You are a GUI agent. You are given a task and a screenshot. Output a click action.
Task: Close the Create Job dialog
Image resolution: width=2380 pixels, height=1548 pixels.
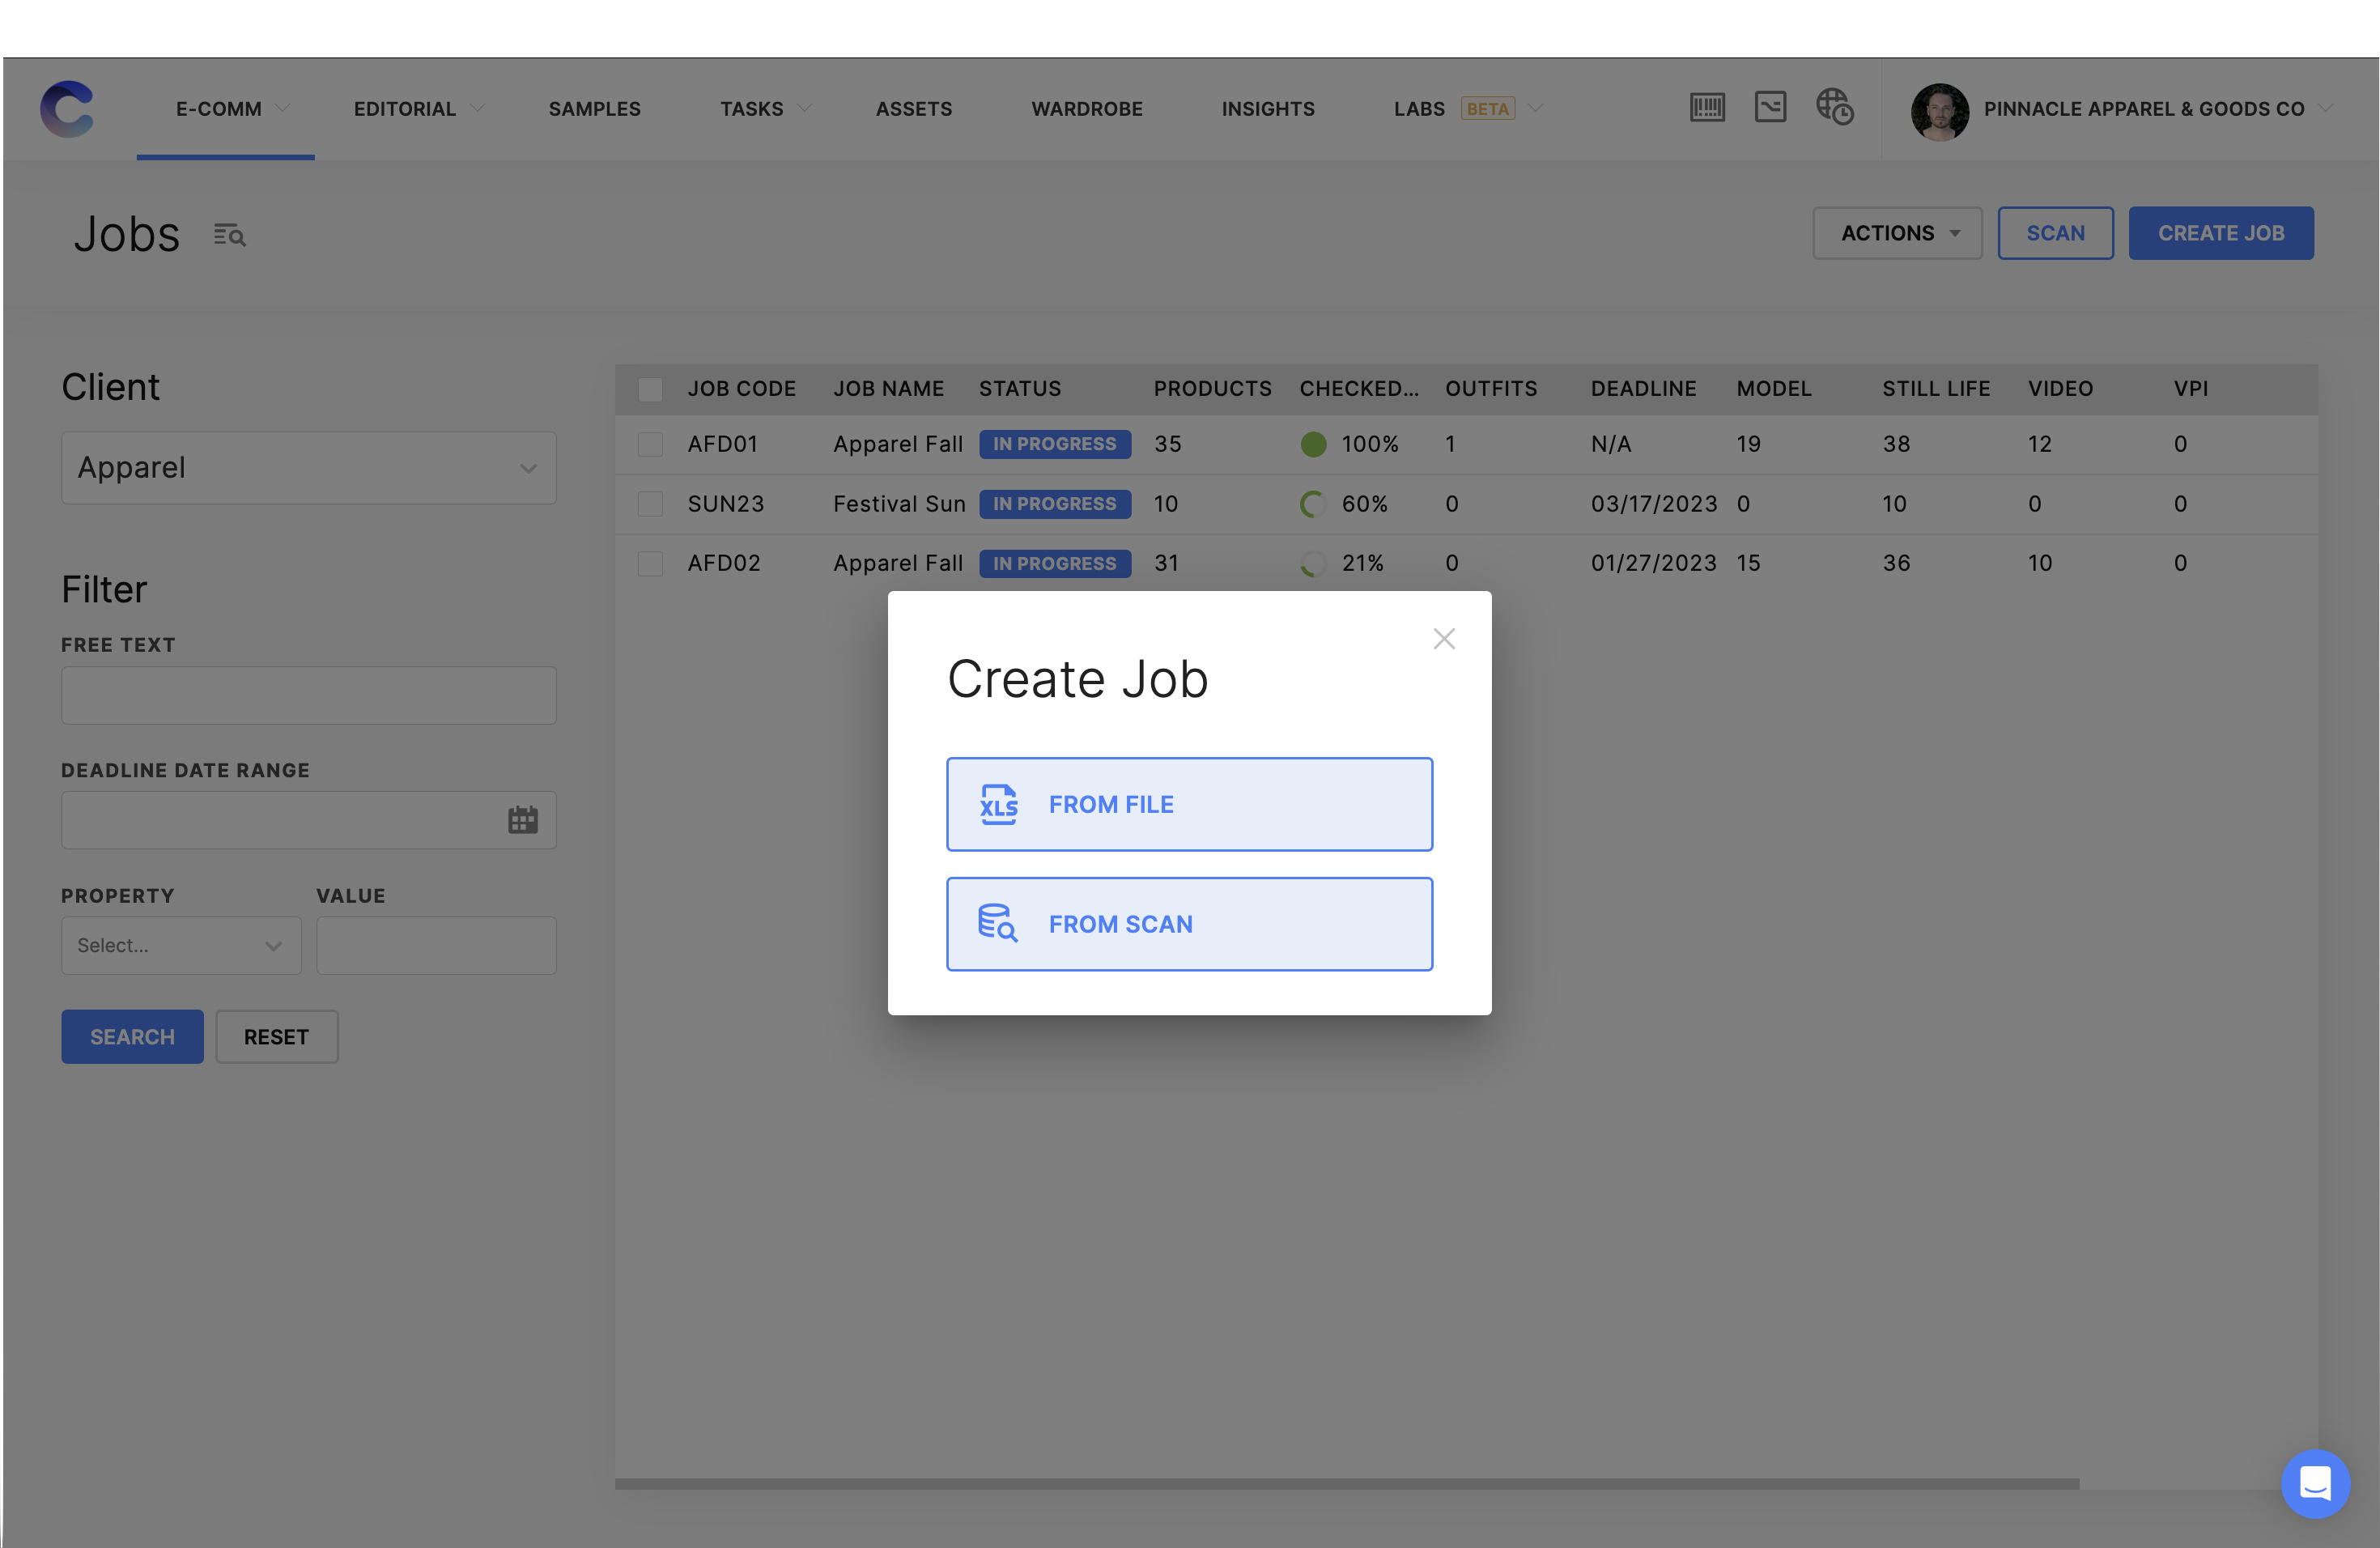(1443, 638)
